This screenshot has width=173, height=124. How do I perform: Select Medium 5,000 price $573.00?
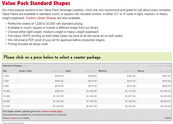point(131,86)
